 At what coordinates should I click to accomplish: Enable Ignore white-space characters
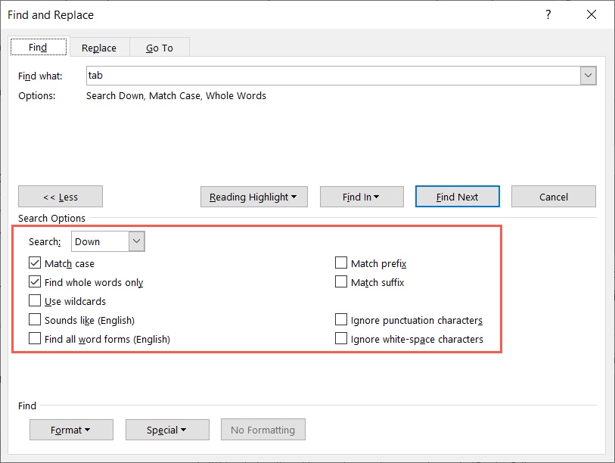pyautogui.click(x=341, y=339)
